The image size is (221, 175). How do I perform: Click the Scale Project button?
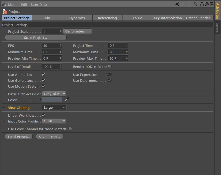(x=36, y=38)
